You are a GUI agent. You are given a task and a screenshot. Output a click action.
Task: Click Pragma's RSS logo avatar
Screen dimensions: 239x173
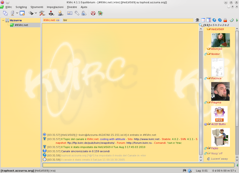pyautogui.click(x=219, y=114)
